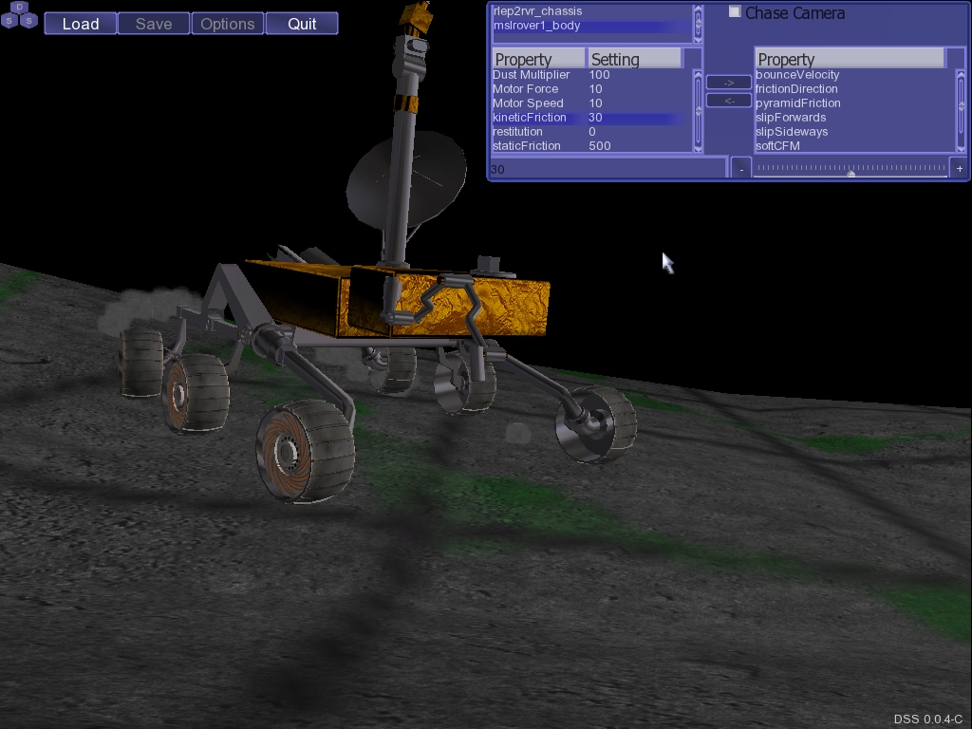Click the available Property list header
972x729 pixels.
[850, 59]
